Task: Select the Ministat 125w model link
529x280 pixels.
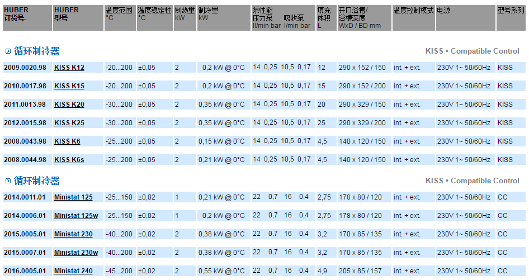Action: coord(76,216)
